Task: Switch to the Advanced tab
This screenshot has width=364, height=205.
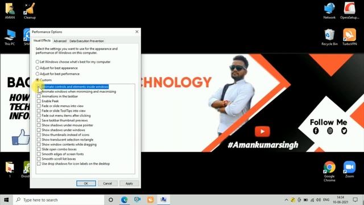Action: (60, 41)
